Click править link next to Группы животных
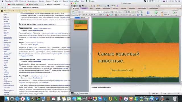The height and width of the screenshot is (102, 182). (x=40, y=24)
